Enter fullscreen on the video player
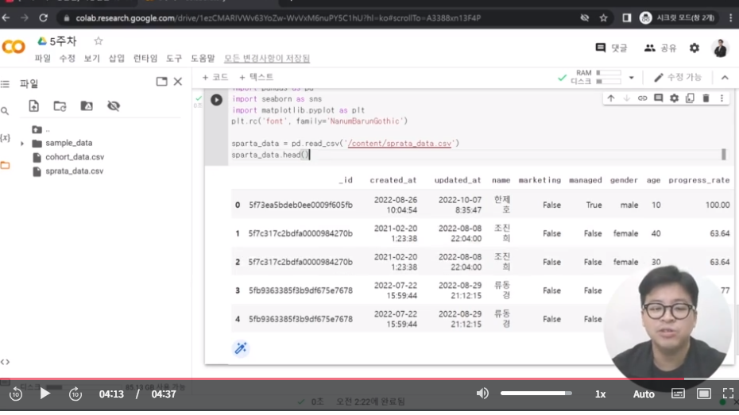 pos(728,394)
